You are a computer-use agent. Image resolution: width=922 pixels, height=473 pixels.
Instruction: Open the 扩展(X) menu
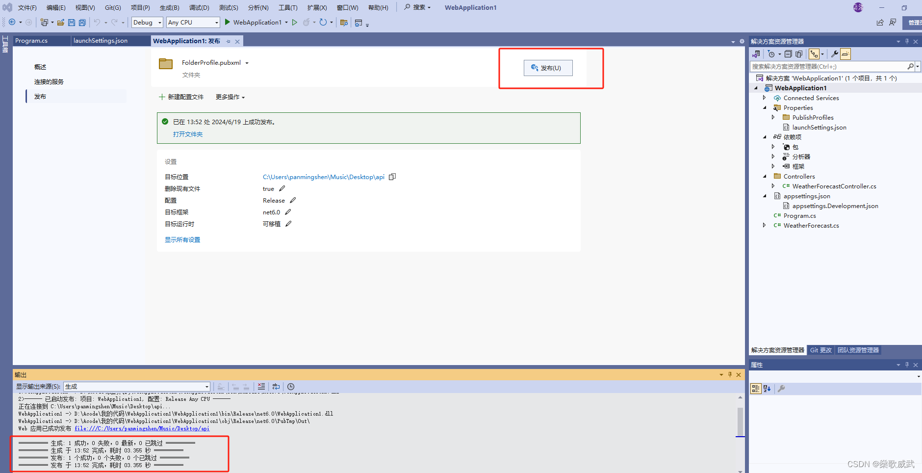(317, 7)
